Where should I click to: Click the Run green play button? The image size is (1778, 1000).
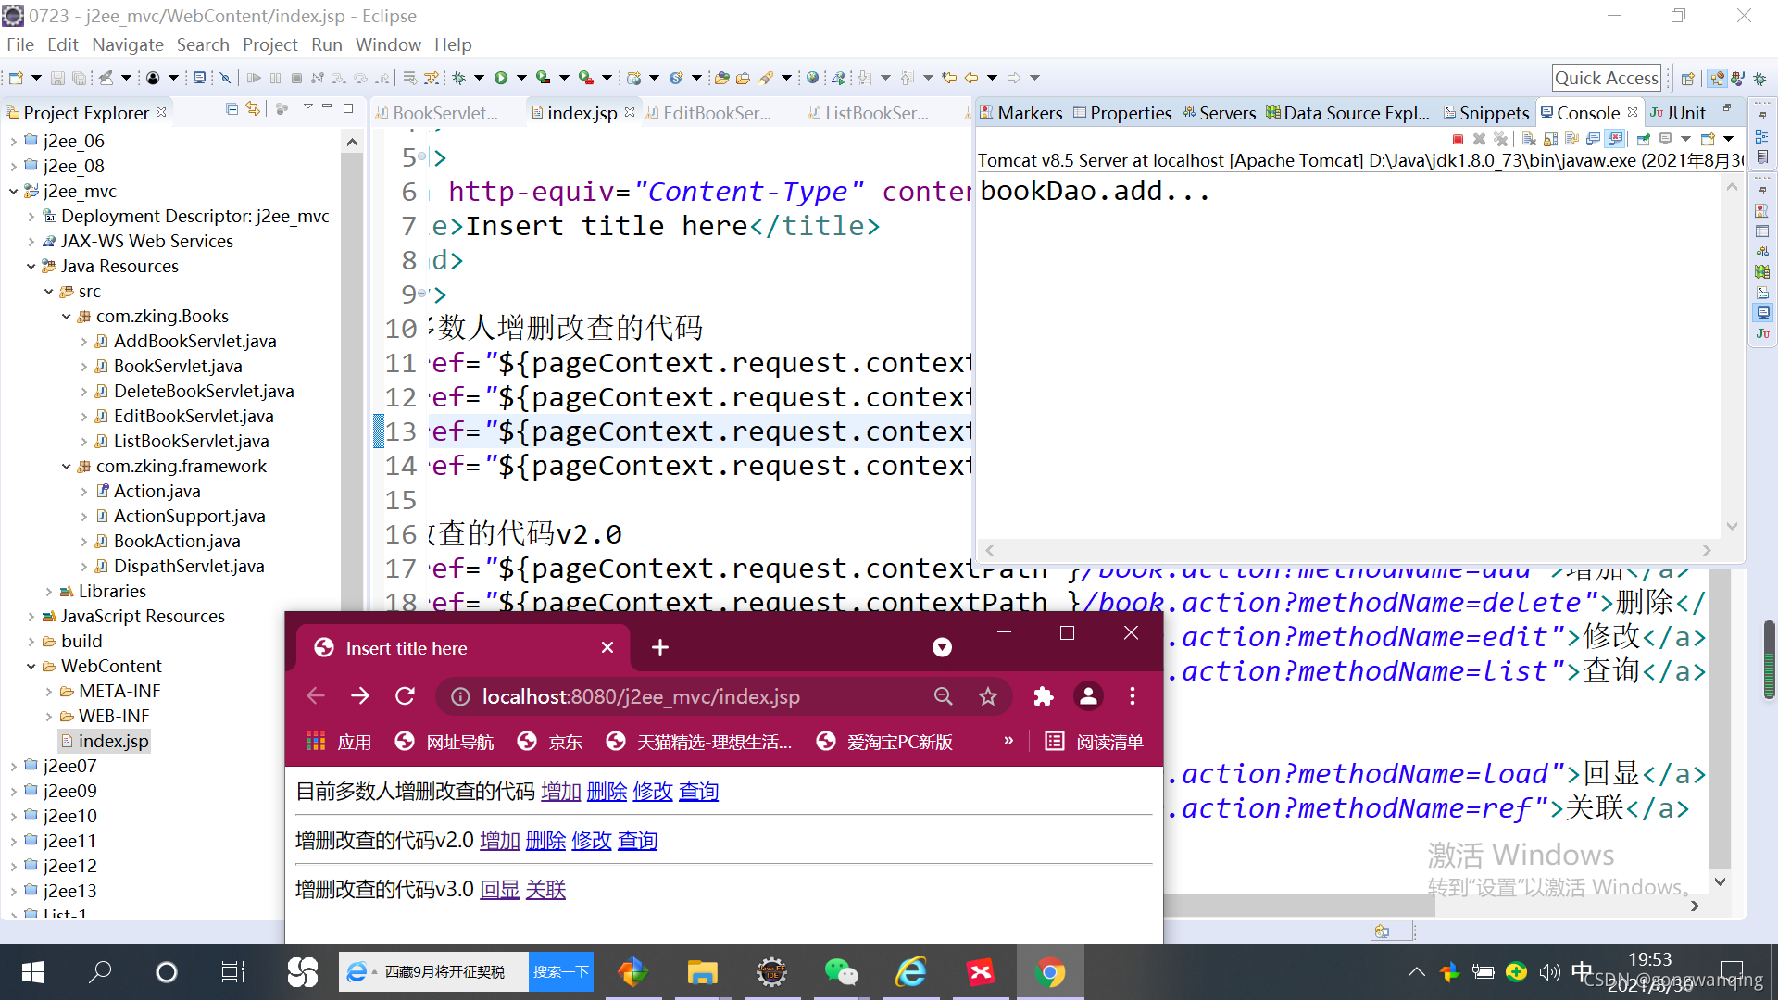(x=501, y=78)
